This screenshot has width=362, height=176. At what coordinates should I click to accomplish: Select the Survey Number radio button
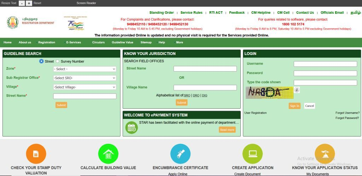coord(58,61)
